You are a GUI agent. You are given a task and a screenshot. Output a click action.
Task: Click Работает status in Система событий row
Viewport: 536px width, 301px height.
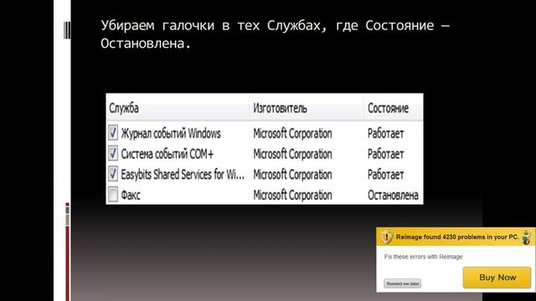(x=385, y=154)
